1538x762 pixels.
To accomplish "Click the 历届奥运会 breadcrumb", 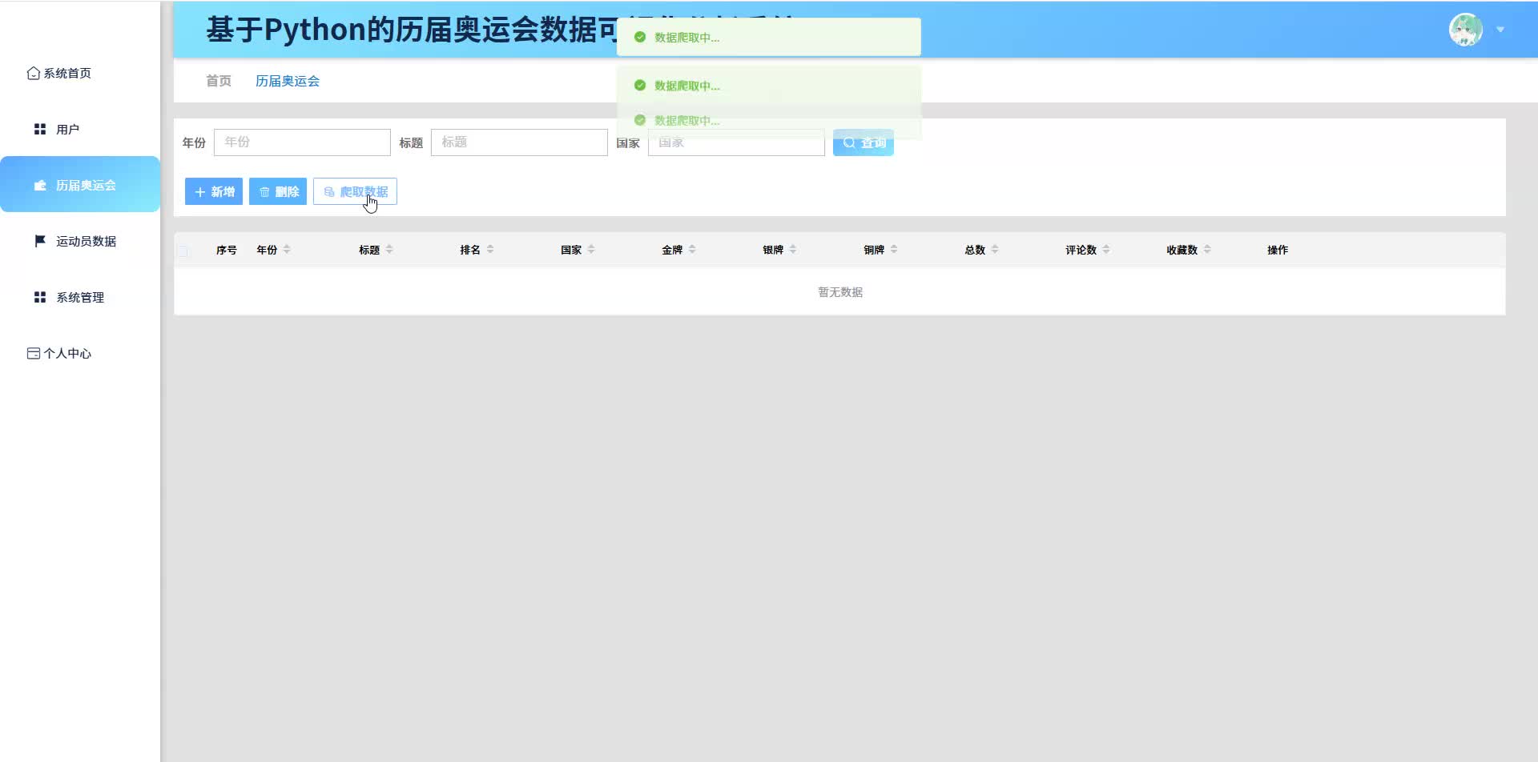I will tap(288, 81).
